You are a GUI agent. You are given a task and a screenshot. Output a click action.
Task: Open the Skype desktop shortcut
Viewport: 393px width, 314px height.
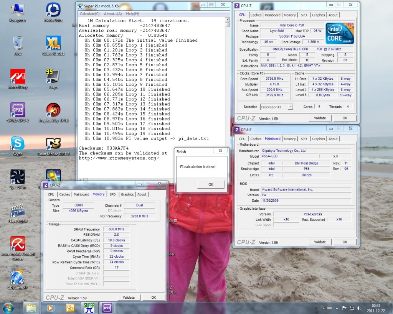(18, 146)
